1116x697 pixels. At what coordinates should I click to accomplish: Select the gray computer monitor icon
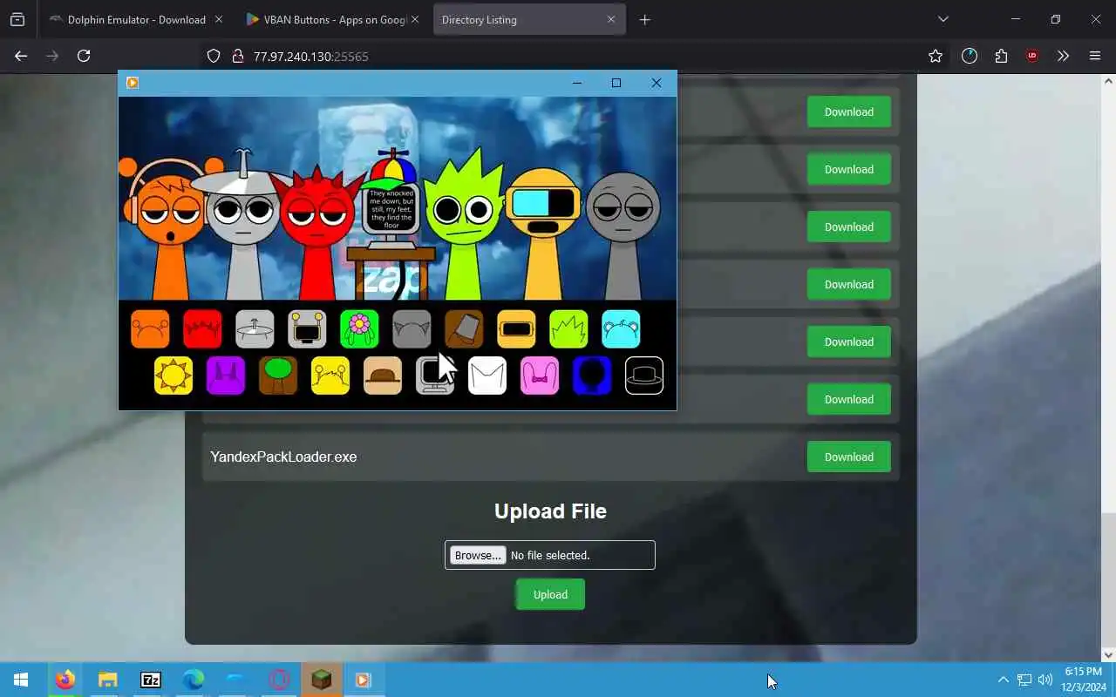[x=435, y=376]
